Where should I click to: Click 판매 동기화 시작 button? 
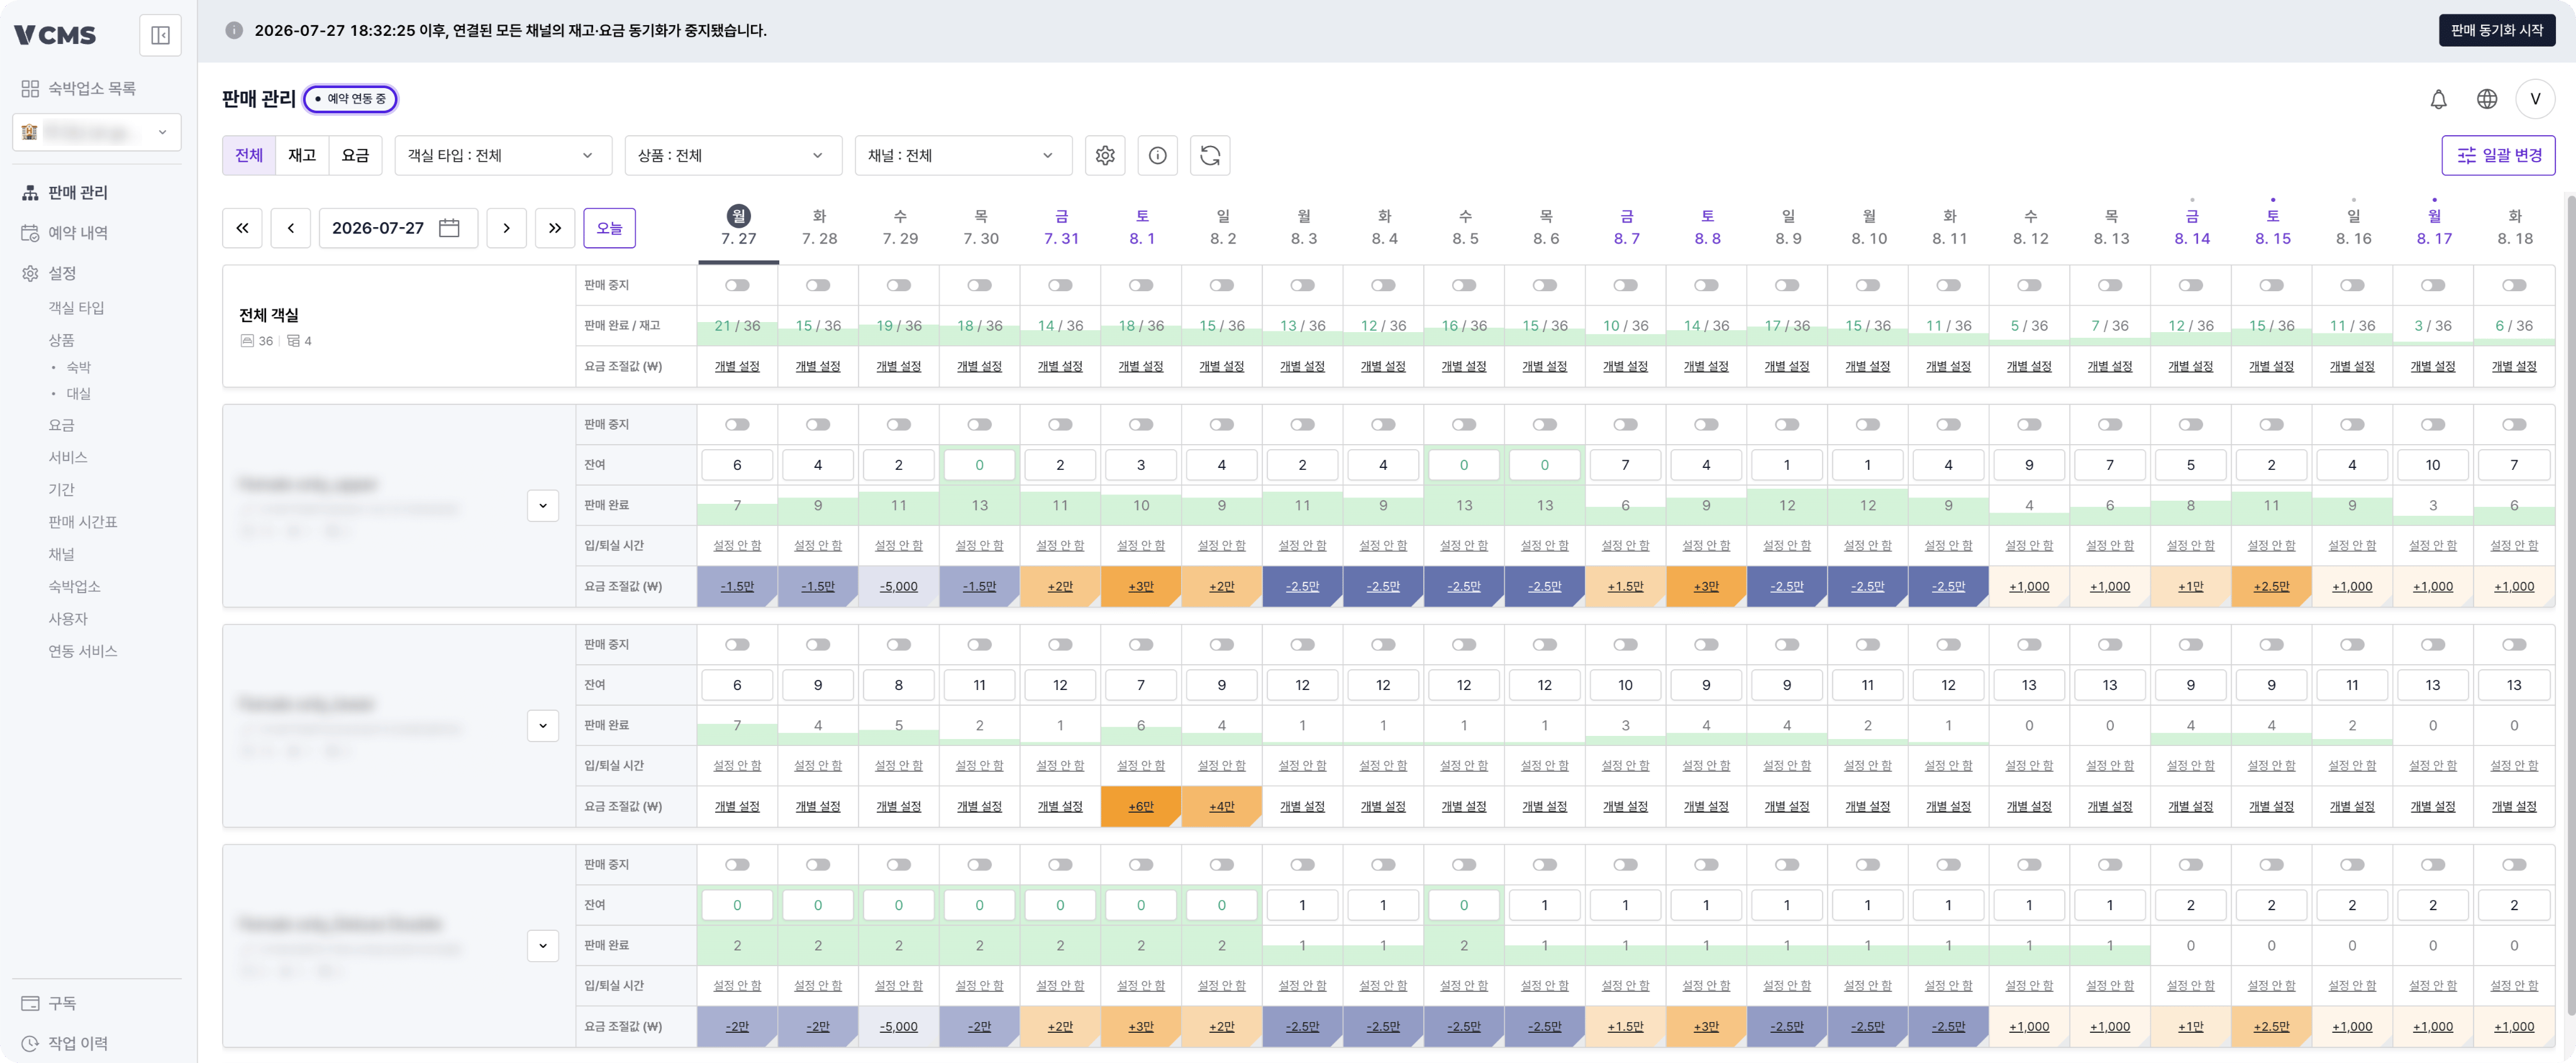(x=2496, y=30)
